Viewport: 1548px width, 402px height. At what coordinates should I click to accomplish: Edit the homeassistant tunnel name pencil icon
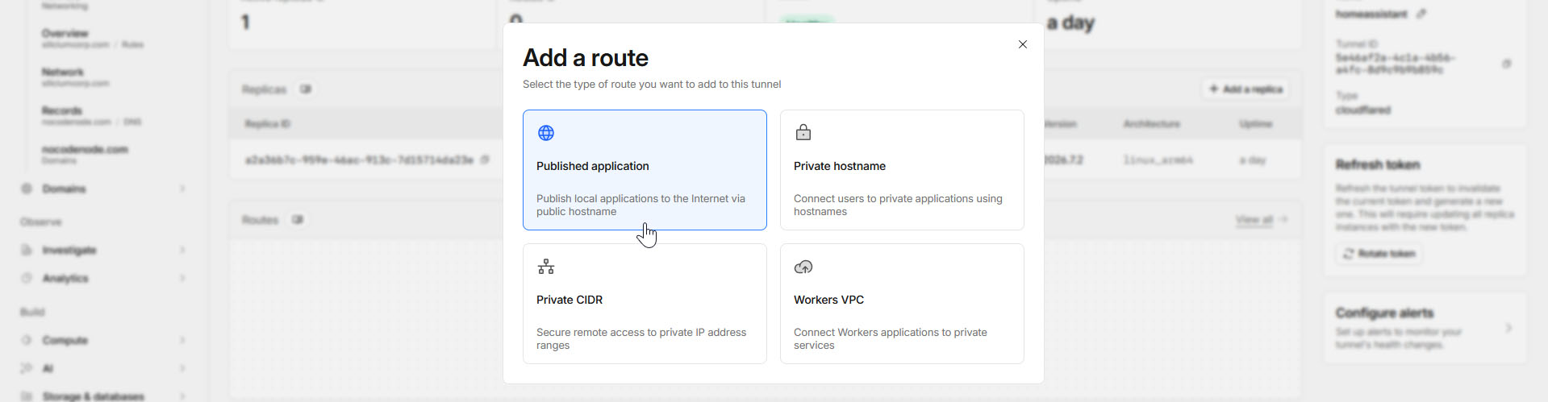coord(1421,14)
